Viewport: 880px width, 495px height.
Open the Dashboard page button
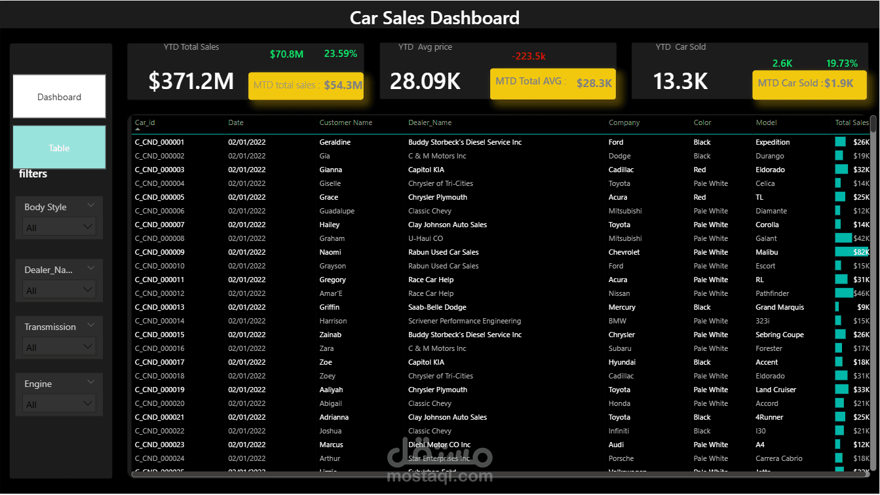[59, 96]
